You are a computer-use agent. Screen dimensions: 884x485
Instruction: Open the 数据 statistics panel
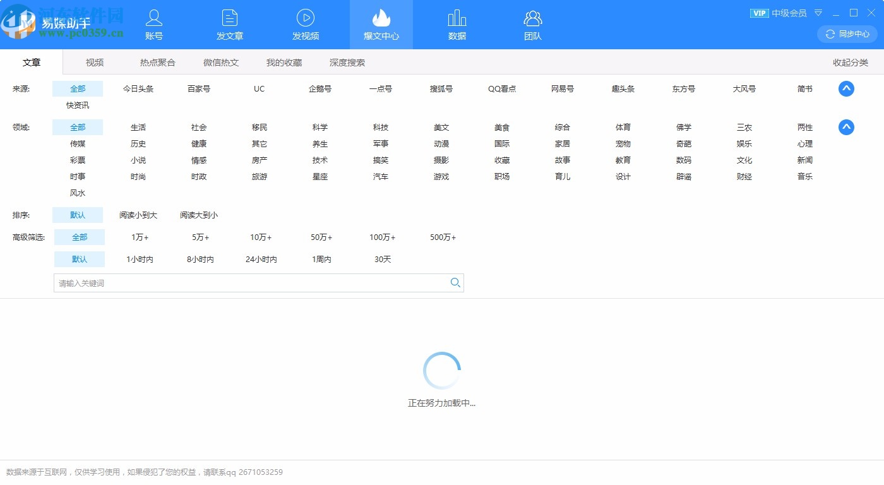[457, 24]
